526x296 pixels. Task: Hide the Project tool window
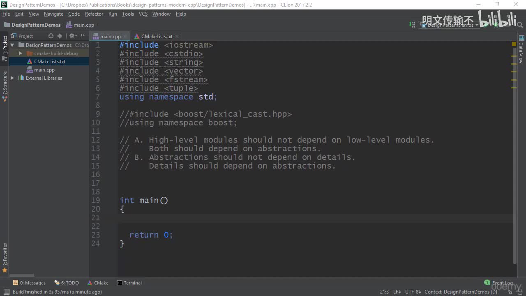(x=83, y=36)
